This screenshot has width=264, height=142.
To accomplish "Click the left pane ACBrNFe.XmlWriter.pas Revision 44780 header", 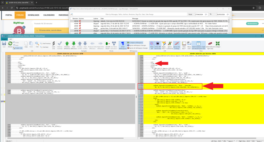I will (70, 54).
